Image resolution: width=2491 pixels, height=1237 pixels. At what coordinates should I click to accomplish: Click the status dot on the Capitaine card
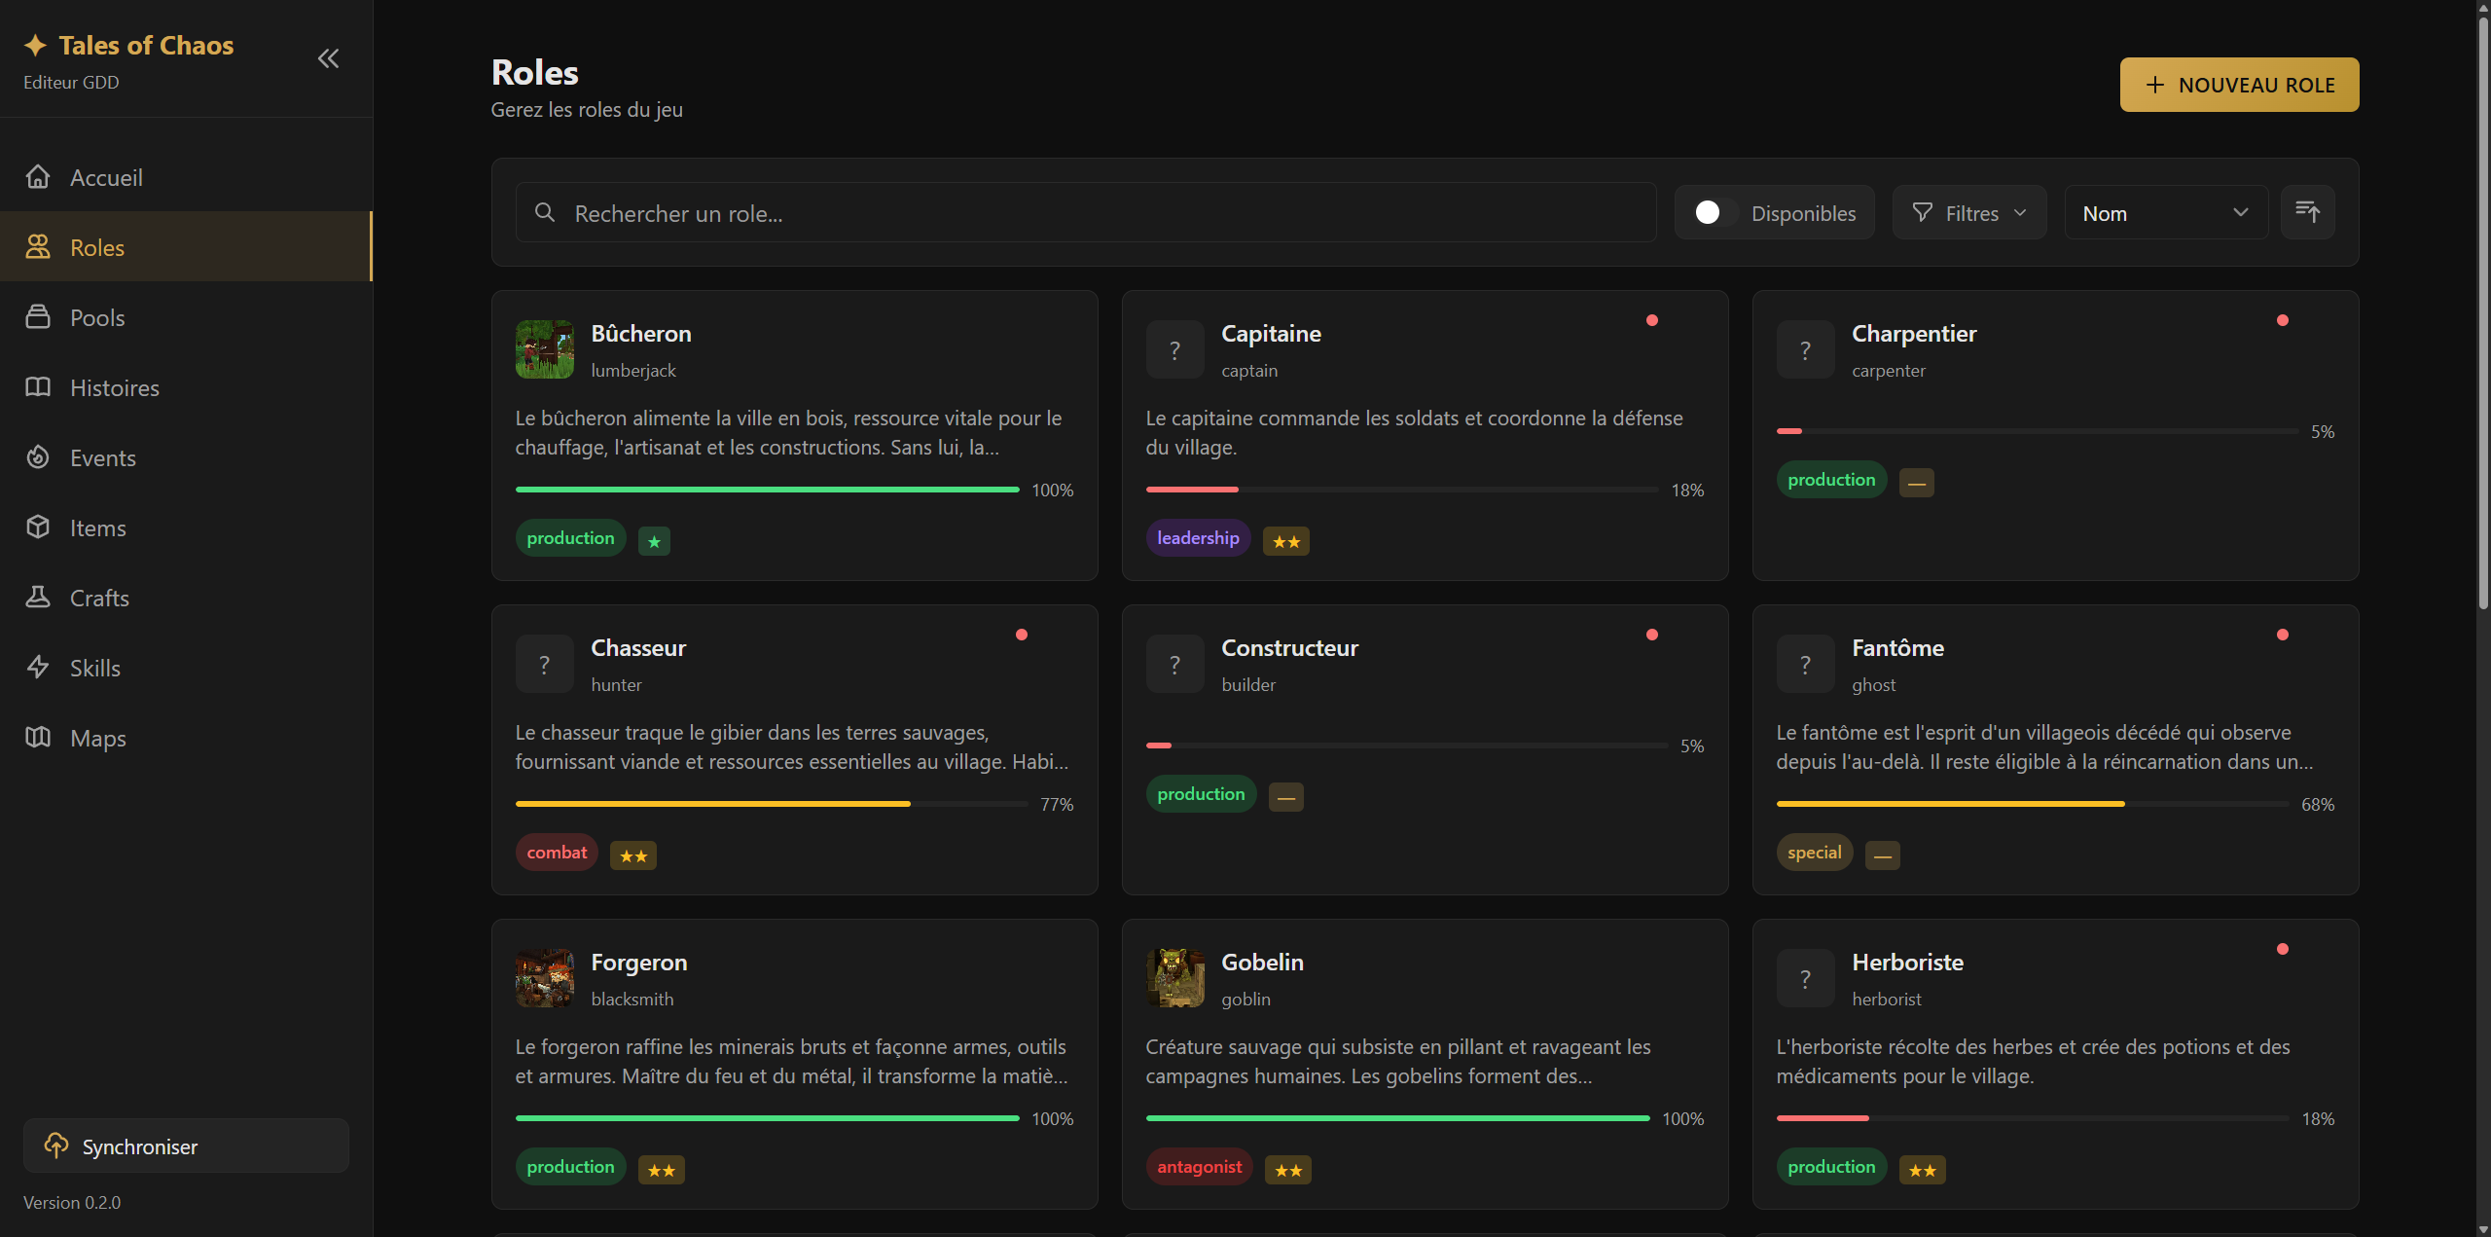(1652, 319)
